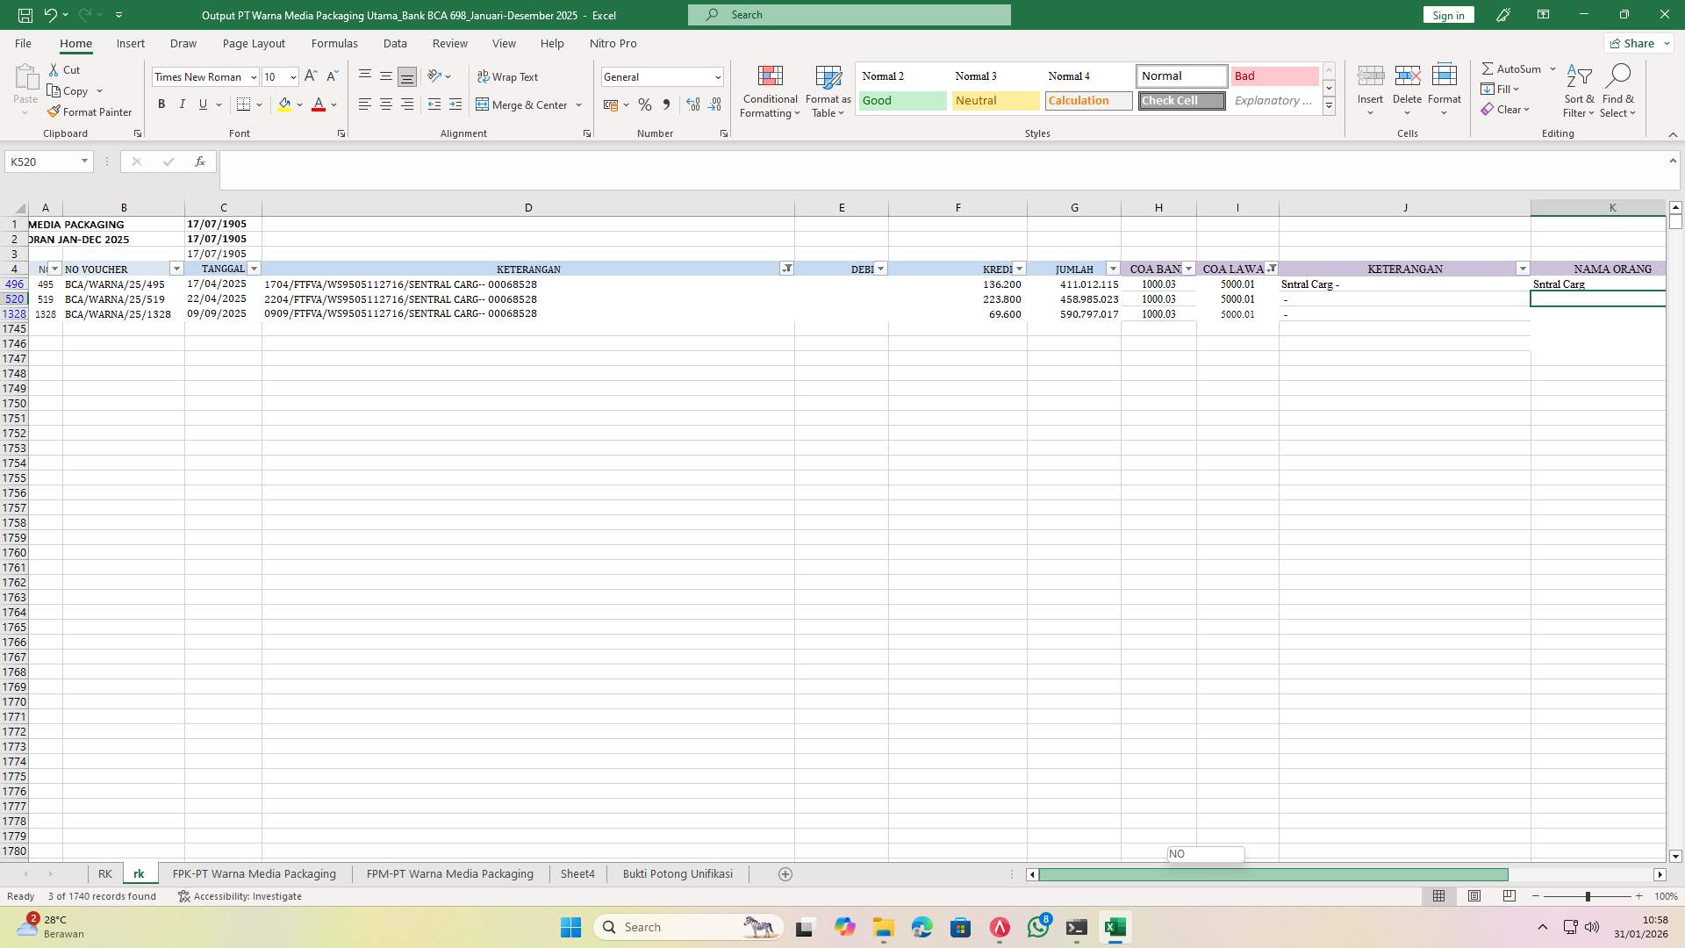The width and height of the screenshot is (1685, 948).
Task: Toggle underline on selection
Action: point(202,104)
